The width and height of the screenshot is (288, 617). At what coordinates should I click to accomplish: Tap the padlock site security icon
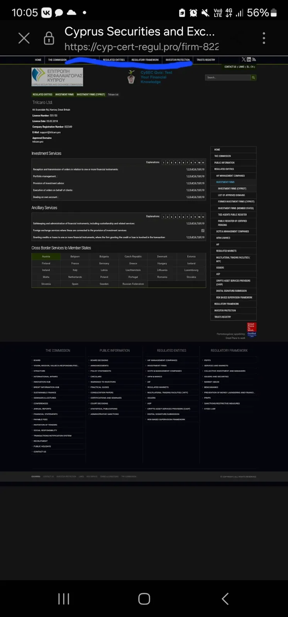point(49,38)
